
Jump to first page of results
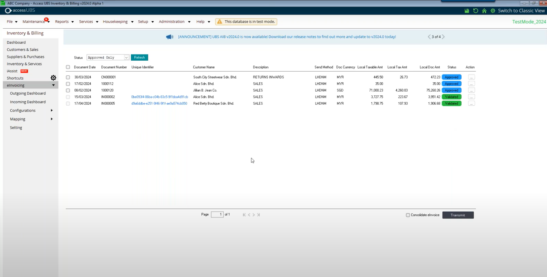(x=244, y=215)
